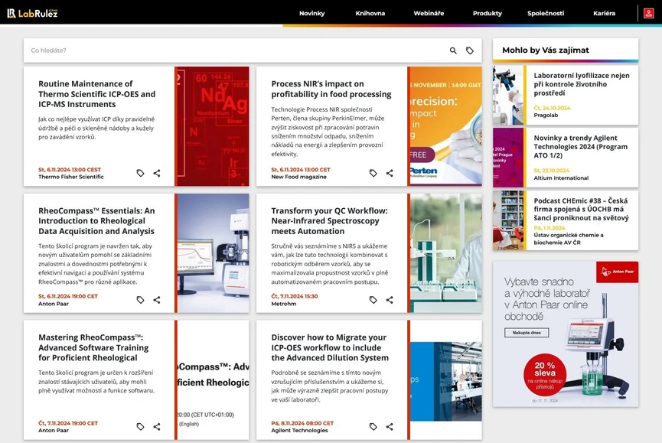Screen dimensions: 662x443
Task: Open 'Transform your QC Workflow' title
Action: coord(329,220)
